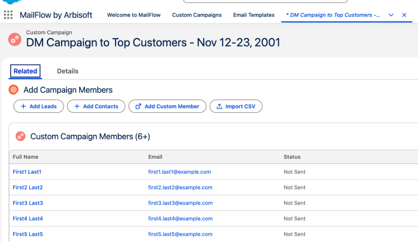
Task: Click the Add Leads button
Action: (x=39, y=106)
